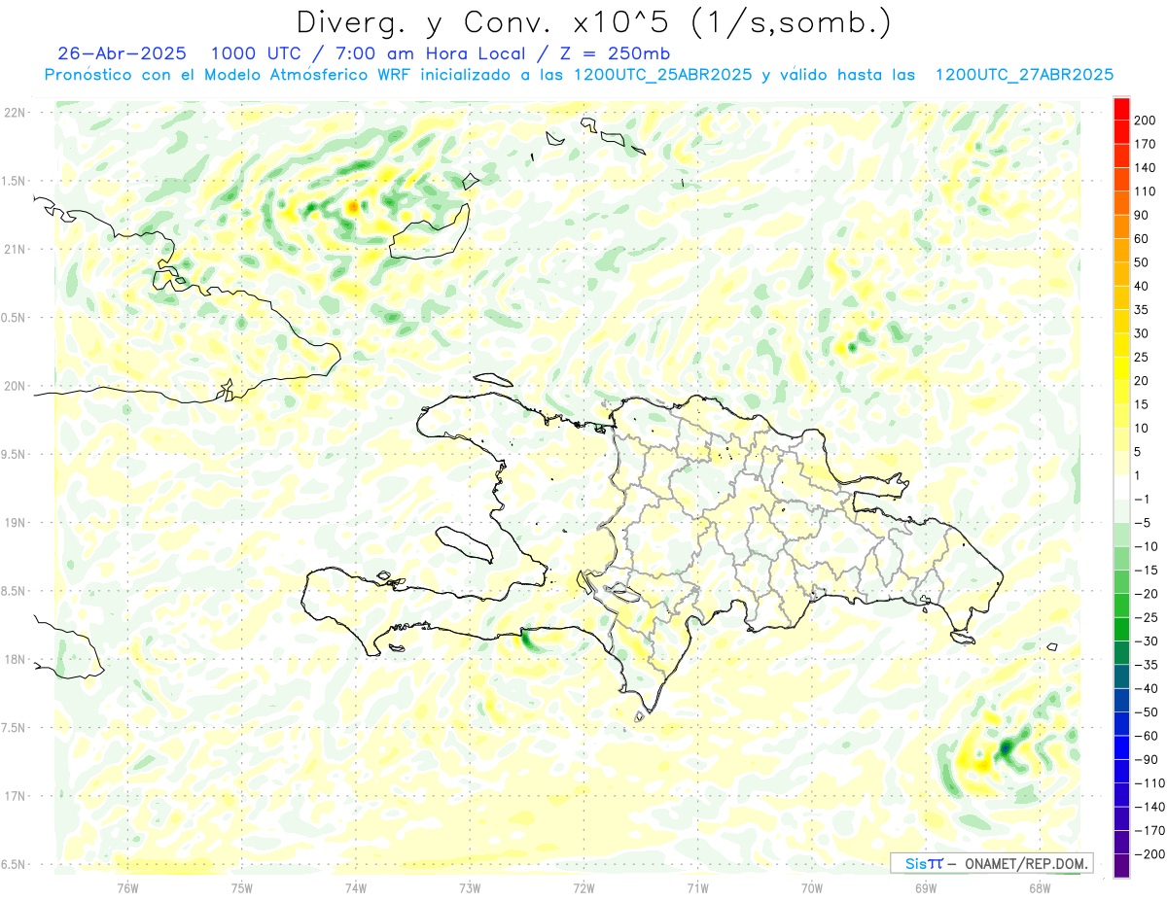
Task: Select the 'Z = 250mb' level label
Action: tap(617, 53)
